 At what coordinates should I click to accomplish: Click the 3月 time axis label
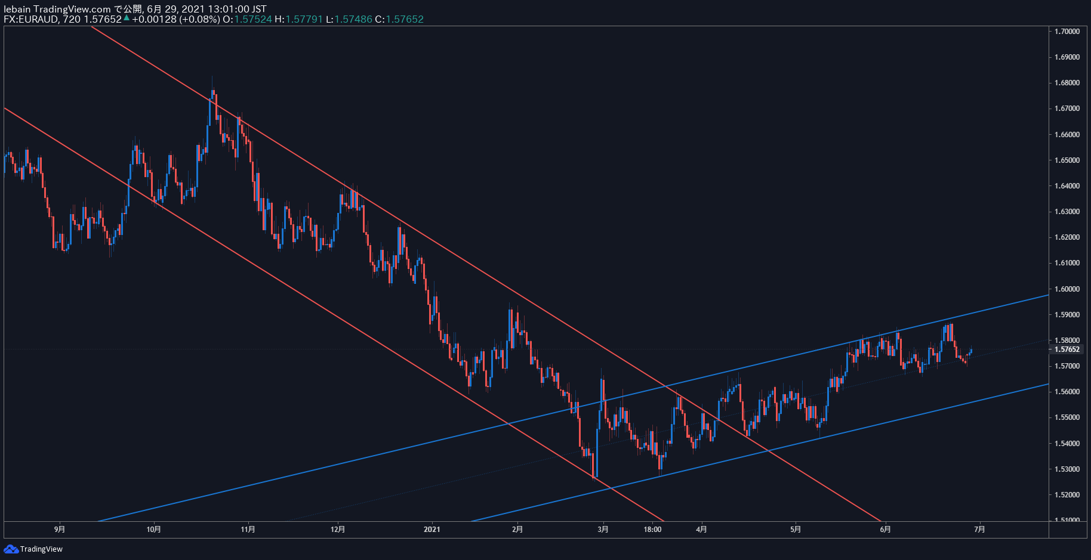pyautogui.click(x=603, y=529)
